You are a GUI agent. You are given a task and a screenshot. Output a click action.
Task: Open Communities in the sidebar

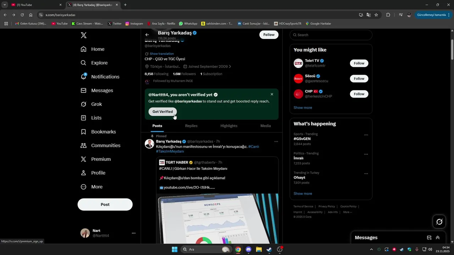point(100,146)
